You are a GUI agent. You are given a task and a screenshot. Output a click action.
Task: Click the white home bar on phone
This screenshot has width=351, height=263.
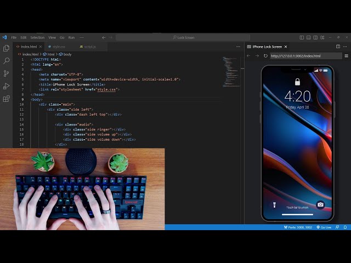(x=297, y=214)
